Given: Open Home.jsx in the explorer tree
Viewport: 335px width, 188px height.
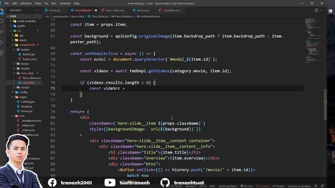Looking at the screenshot, I should 24,111.
